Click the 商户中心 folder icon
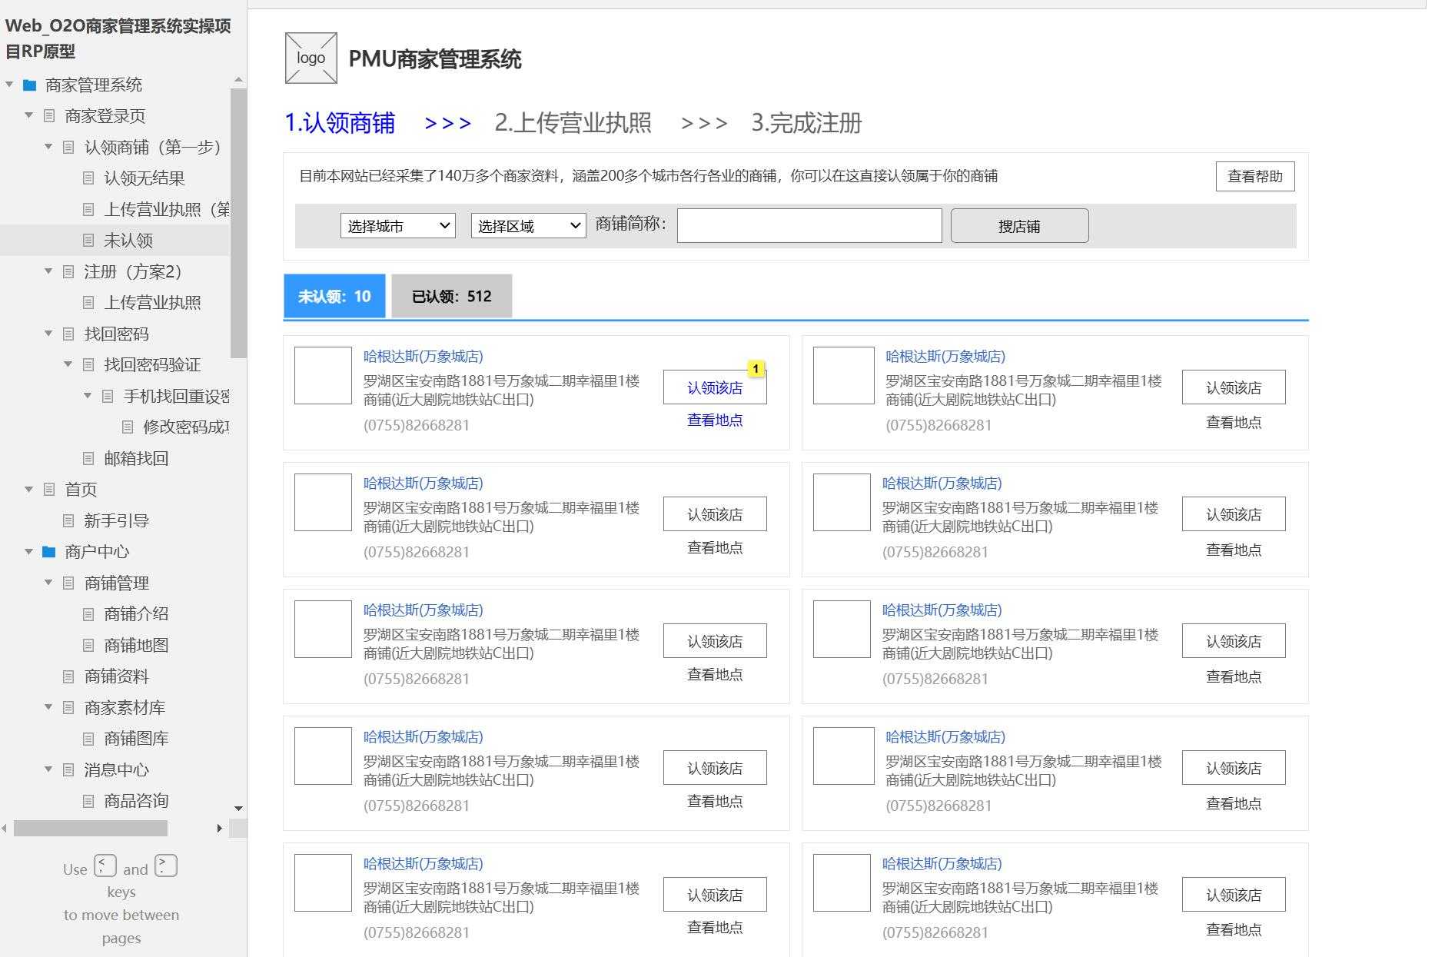Screen dimensions: 1455x957 tap(48, 551)
